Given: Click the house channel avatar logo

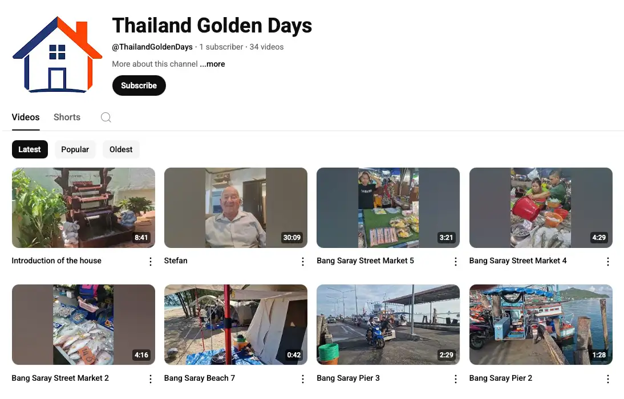Looking at the screenshot, I should [57, 55].
